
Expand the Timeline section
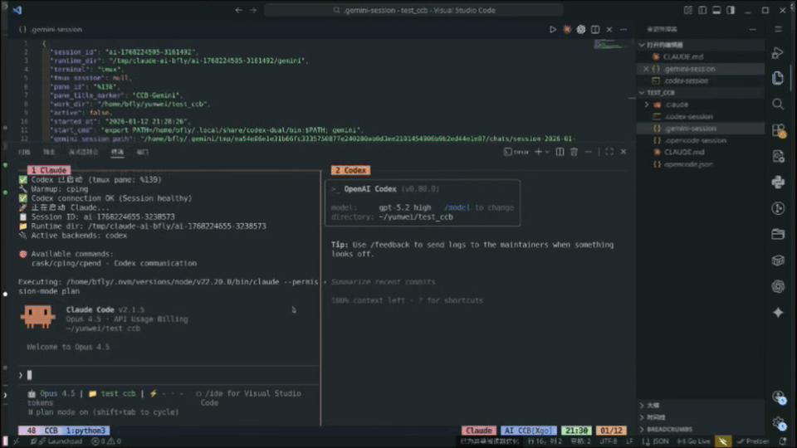pos(702,417)
